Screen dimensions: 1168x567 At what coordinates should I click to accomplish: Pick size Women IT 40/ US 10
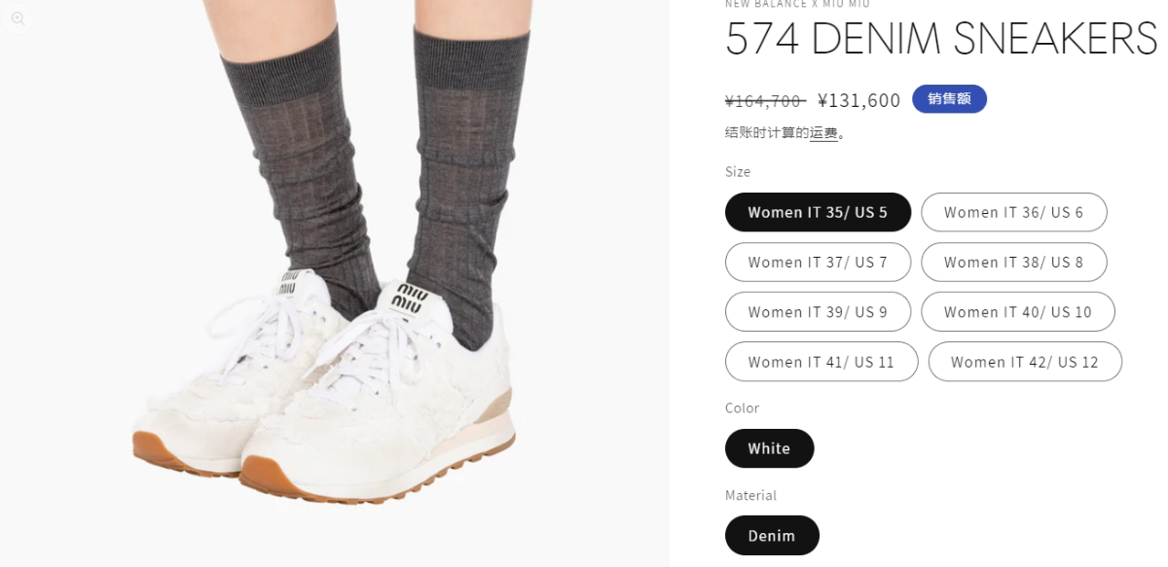click(x=1017, y=311)
